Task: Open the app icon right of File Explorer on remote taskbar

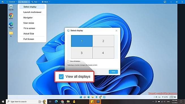Action: 96,97
